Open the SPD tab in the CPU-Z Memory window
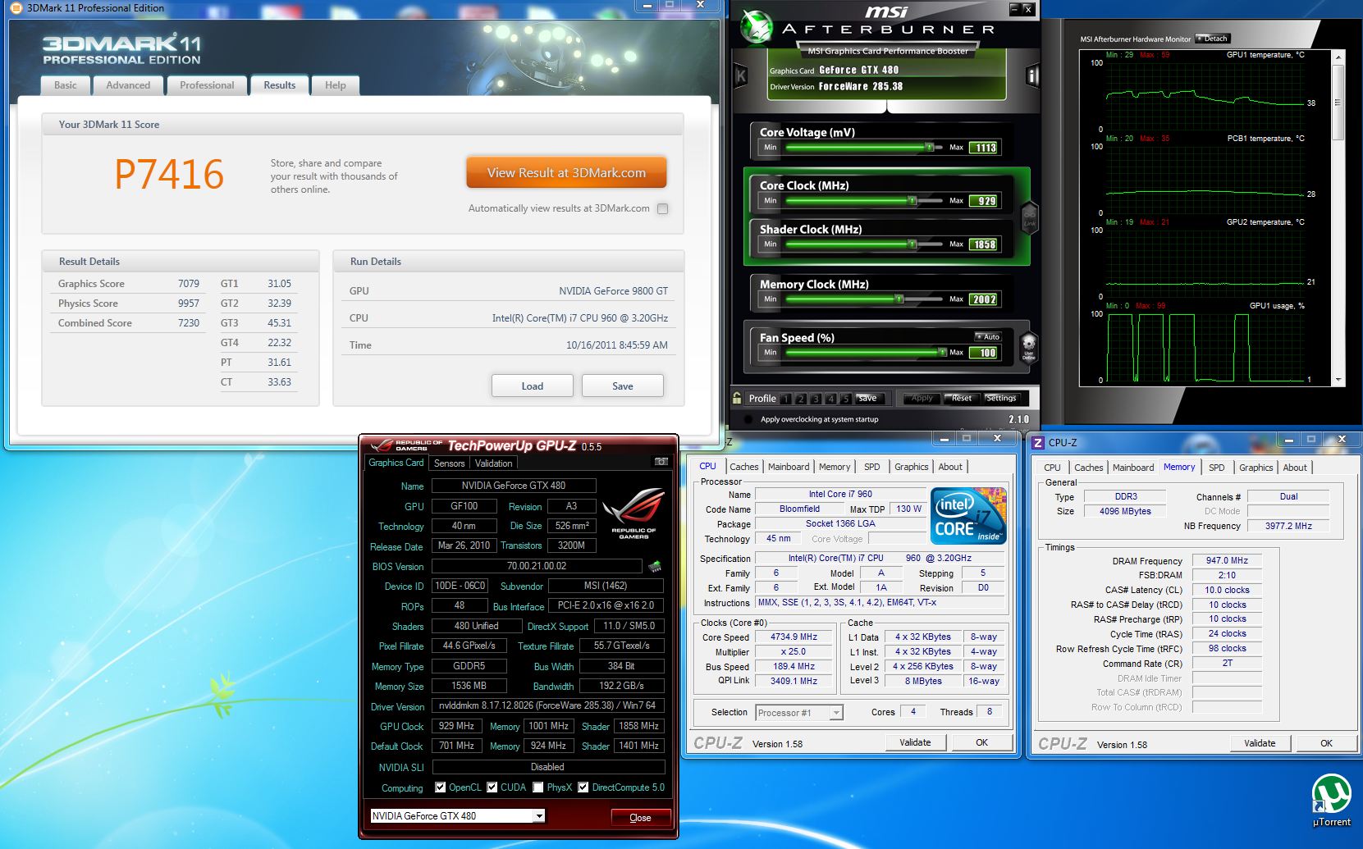The image size is (1363, 849). [x=1217, y=468]
